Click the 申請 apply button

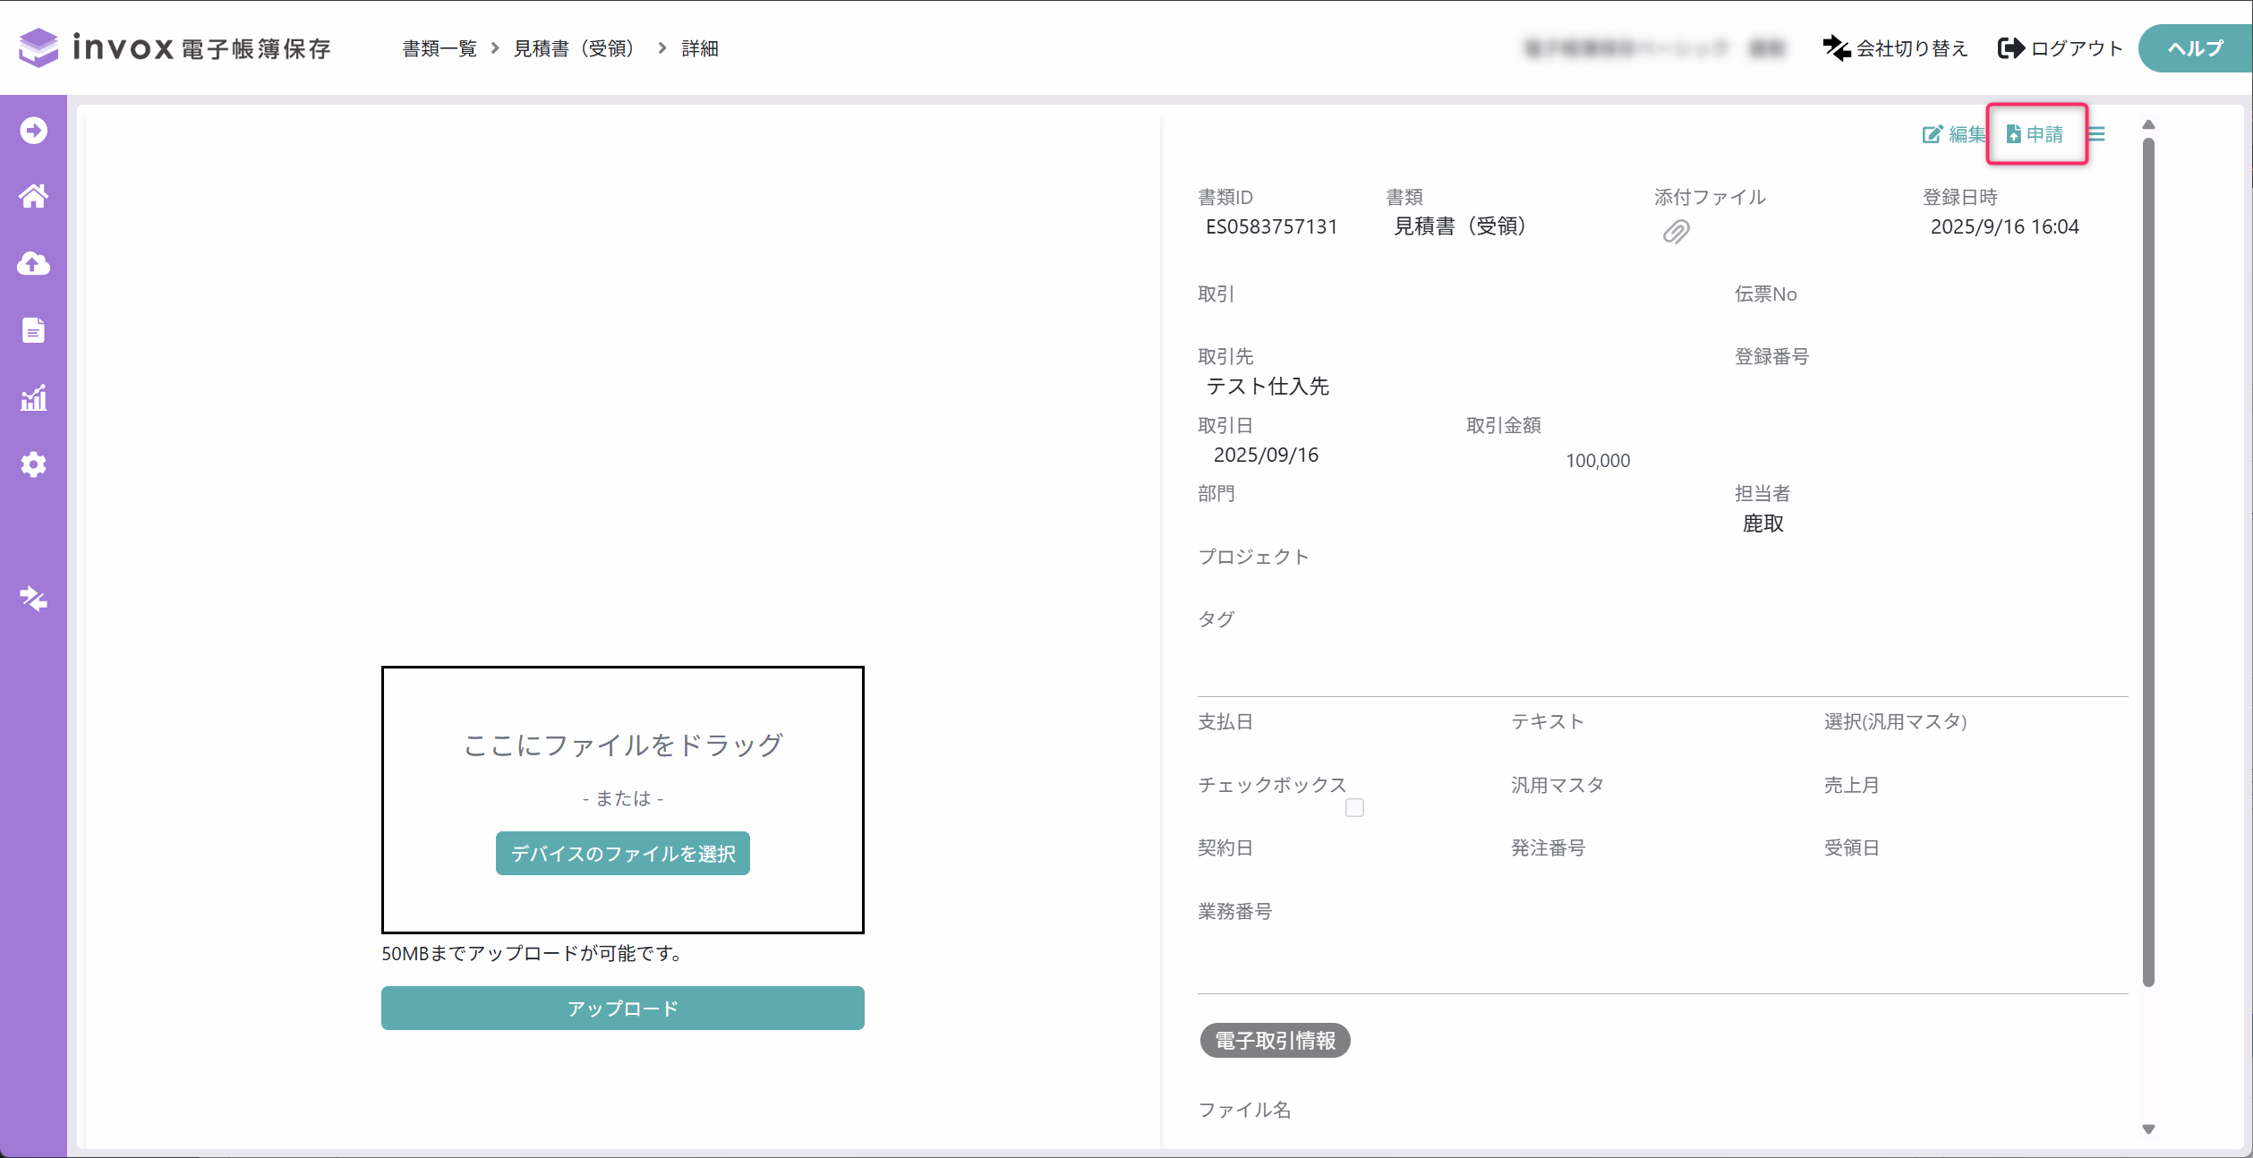click(x=2035, y=134)
